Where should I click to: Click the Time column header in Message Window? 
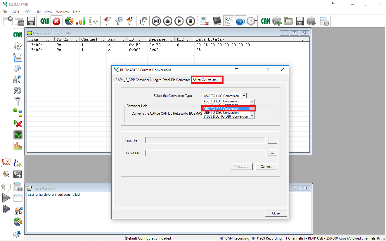click(x=41, y=39)
